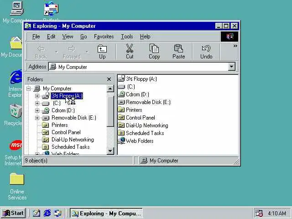Viewport: 292px width, 219px height.
Task: Click the Paste clipboard icon
Action: point(178,48)
